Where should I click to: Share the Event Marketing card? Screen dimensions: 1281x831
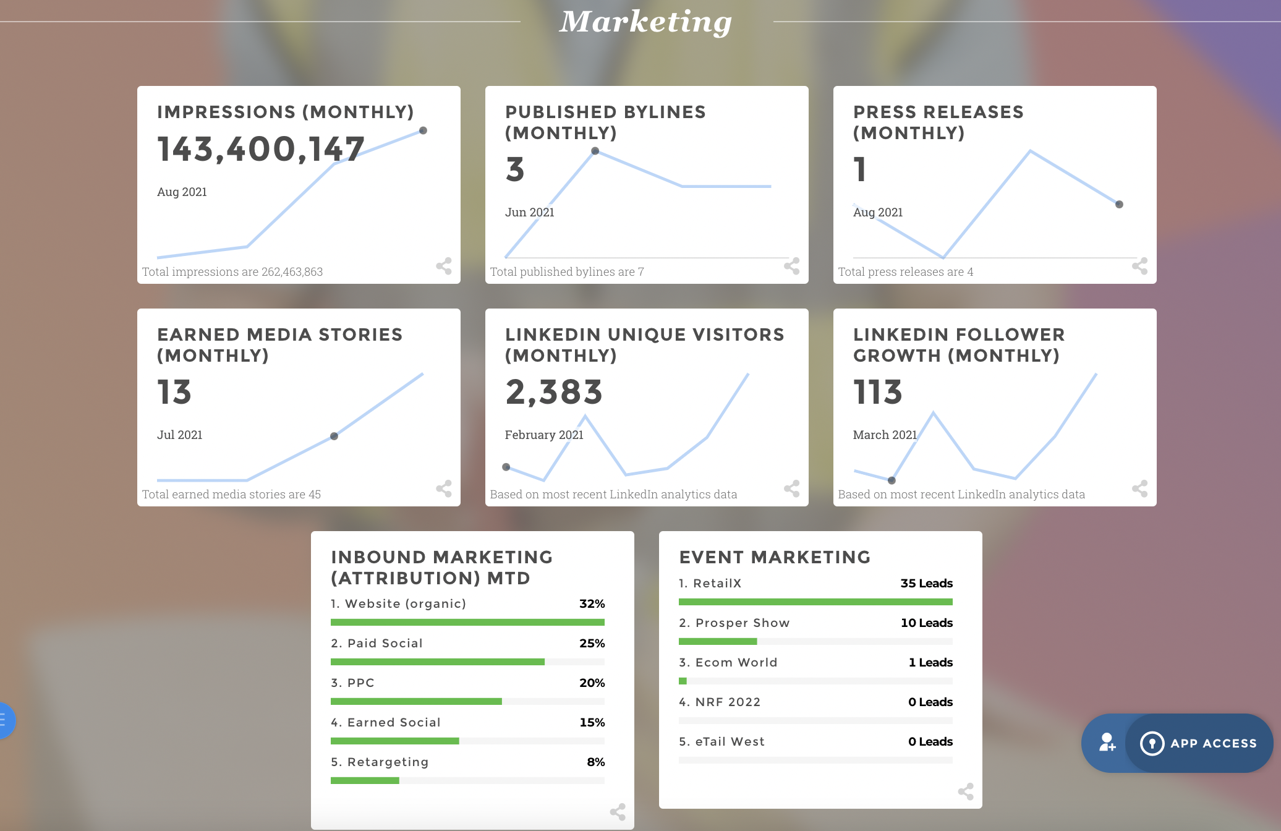click(x=966, y=791)
